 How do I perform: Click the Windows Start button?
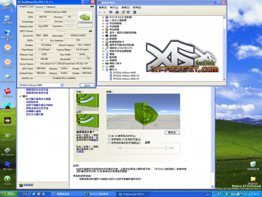pos(9,194)
